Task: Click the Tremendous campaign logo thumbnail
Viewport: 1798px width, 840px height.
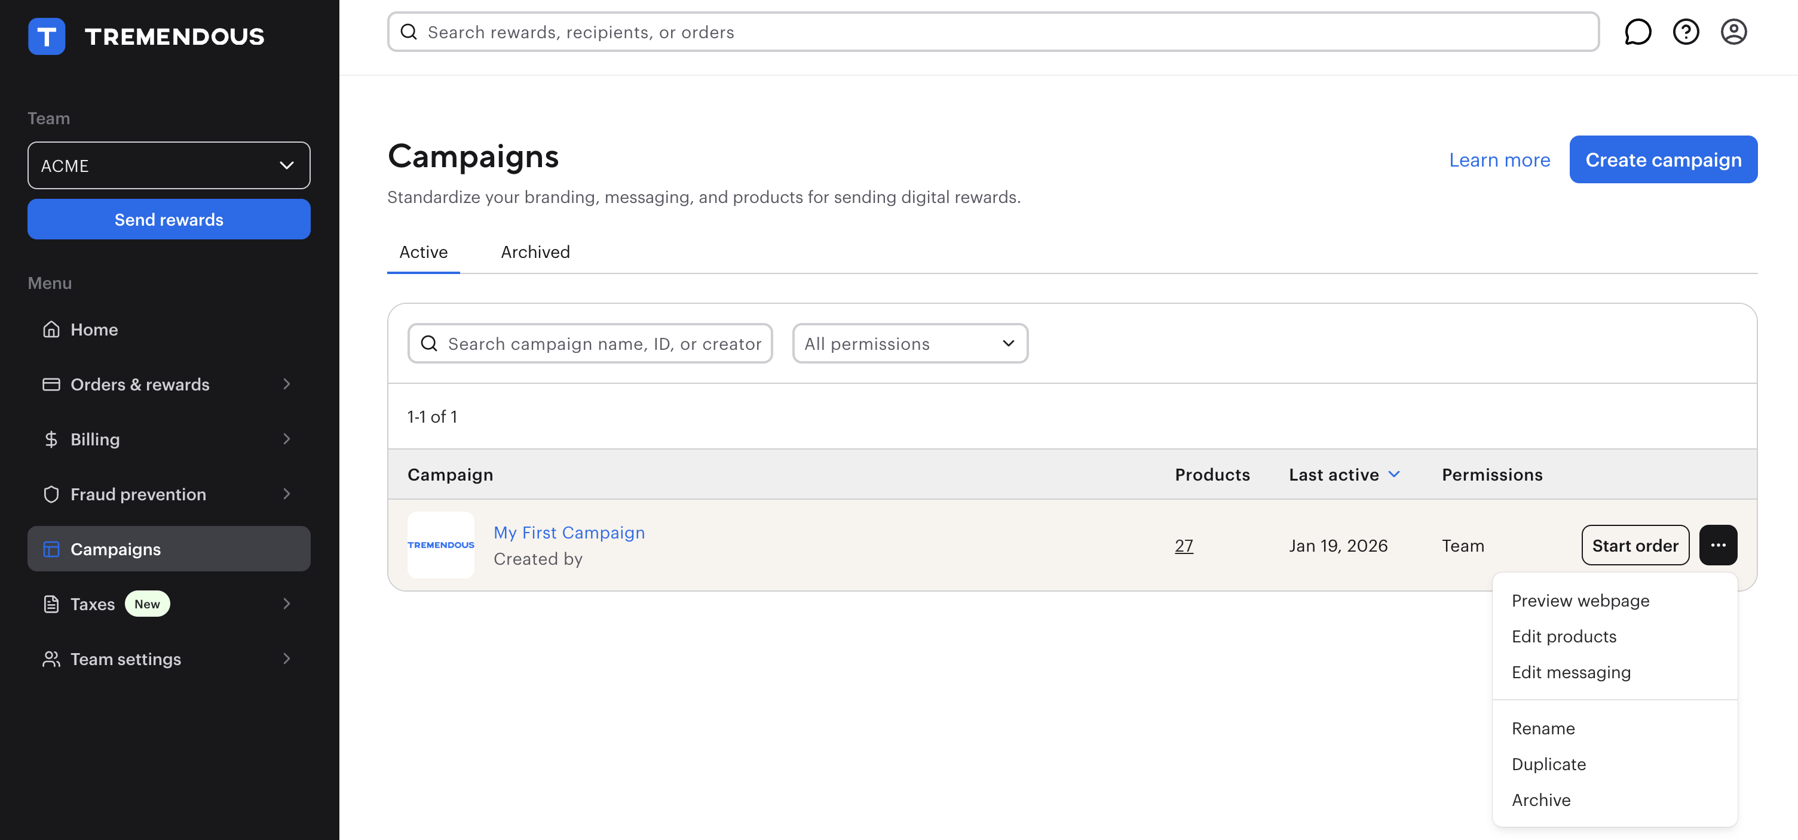Action: point(440,545)
